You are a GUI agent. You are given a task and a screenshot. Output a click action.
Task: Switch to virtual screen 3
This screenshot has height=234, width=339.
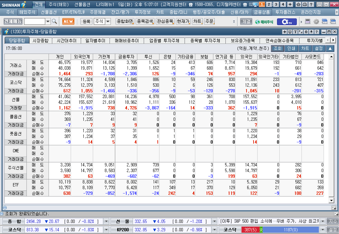276,4
